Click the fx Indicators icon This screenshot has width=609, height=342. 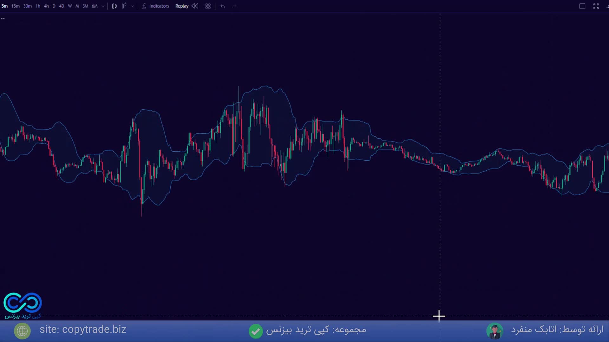pyautogui.click(x=144, y=6)
